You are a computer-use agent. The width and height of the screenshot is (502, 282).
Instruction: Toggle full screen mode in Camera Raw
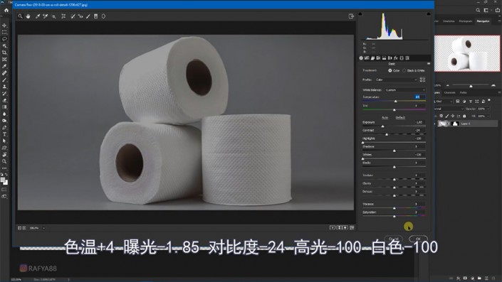[x=351, y=16]
